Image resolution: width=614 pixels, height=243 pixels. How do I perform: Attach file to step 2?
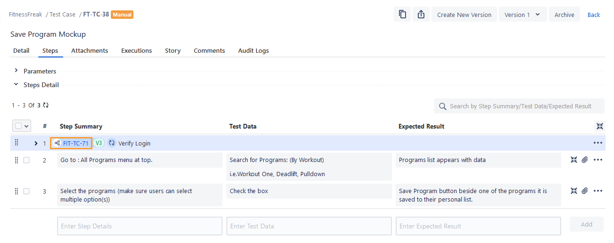click(585, 160)
